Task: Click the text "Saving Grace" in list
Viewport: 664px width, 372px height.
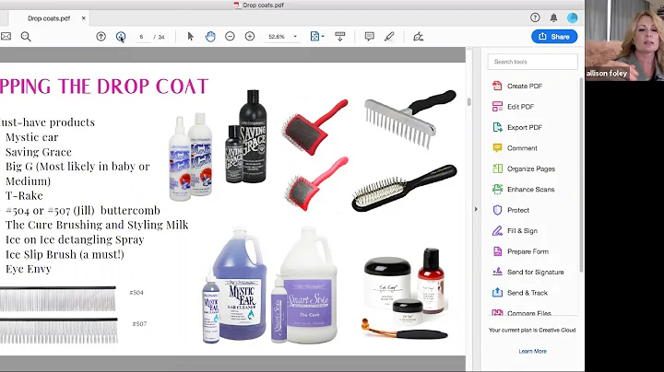Action: (39, 152)
